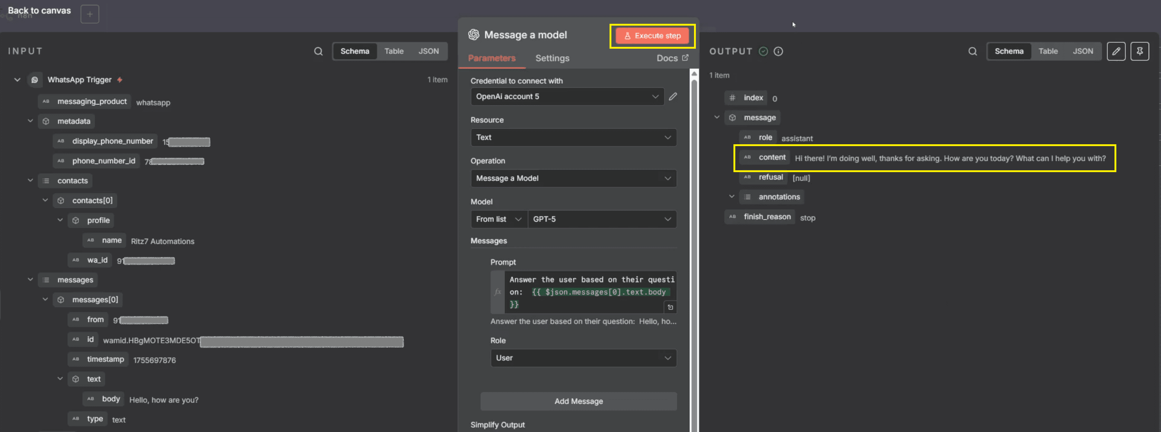The width and height of the screenshot is (1161, 432).
Task: Click the info icon next to OUTPUT
Action: [778, 51]
